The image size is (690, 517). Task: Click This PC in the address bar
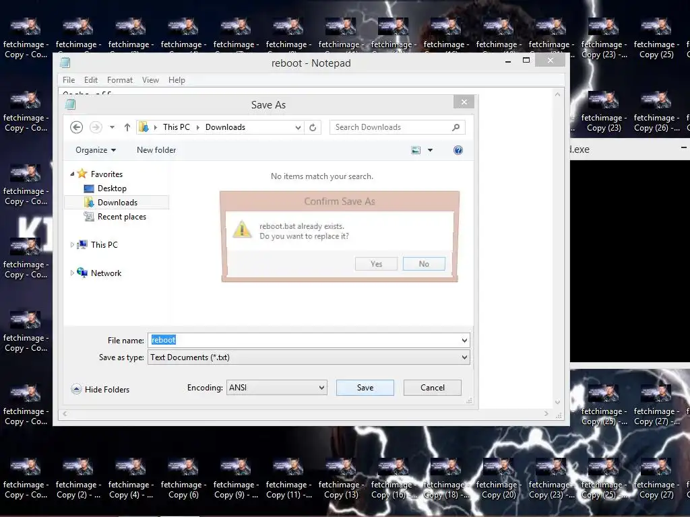[x=176, y=127]
